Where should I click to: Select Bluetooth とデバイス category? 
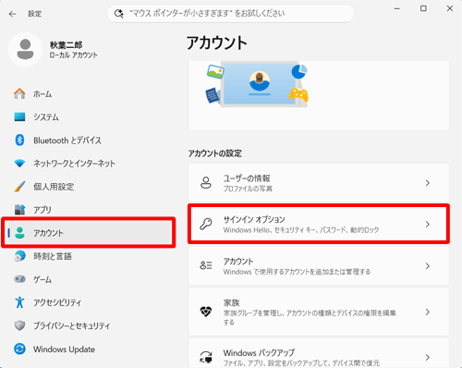67,141
